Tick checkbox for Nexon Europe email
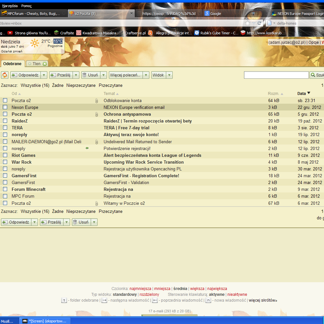 (x=5, y=107)
